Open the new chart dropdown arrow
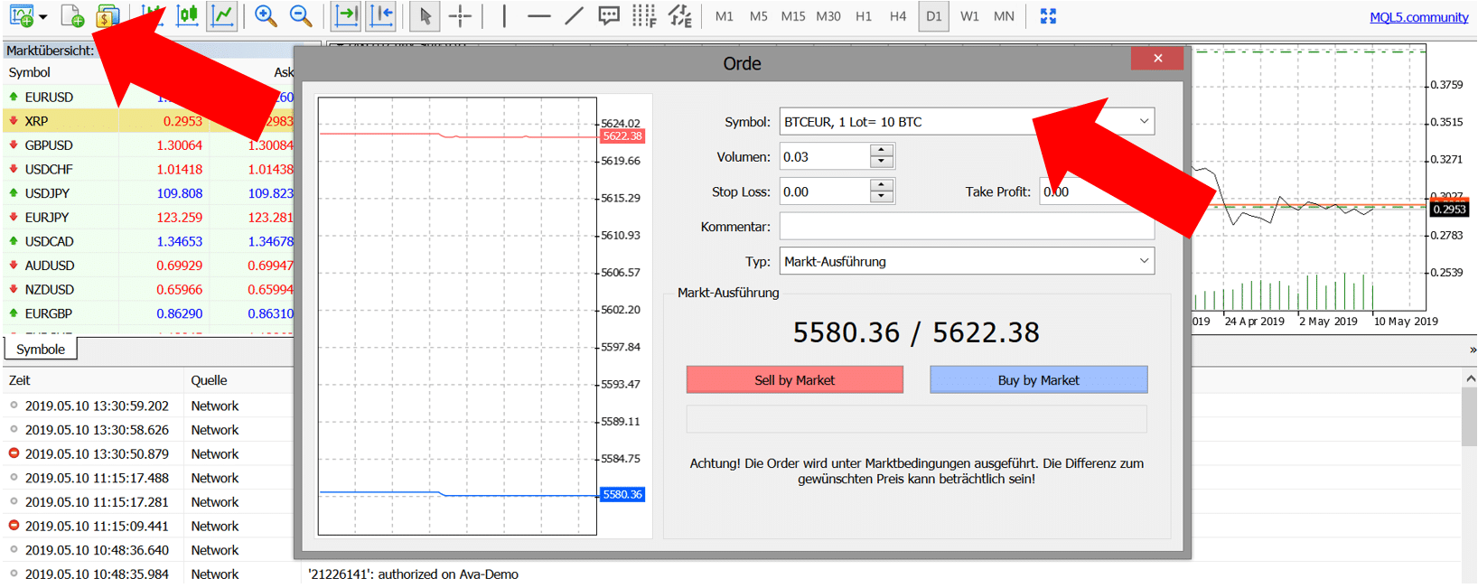Viewport: 1478px width, 588px height. (x=42, y=17)
